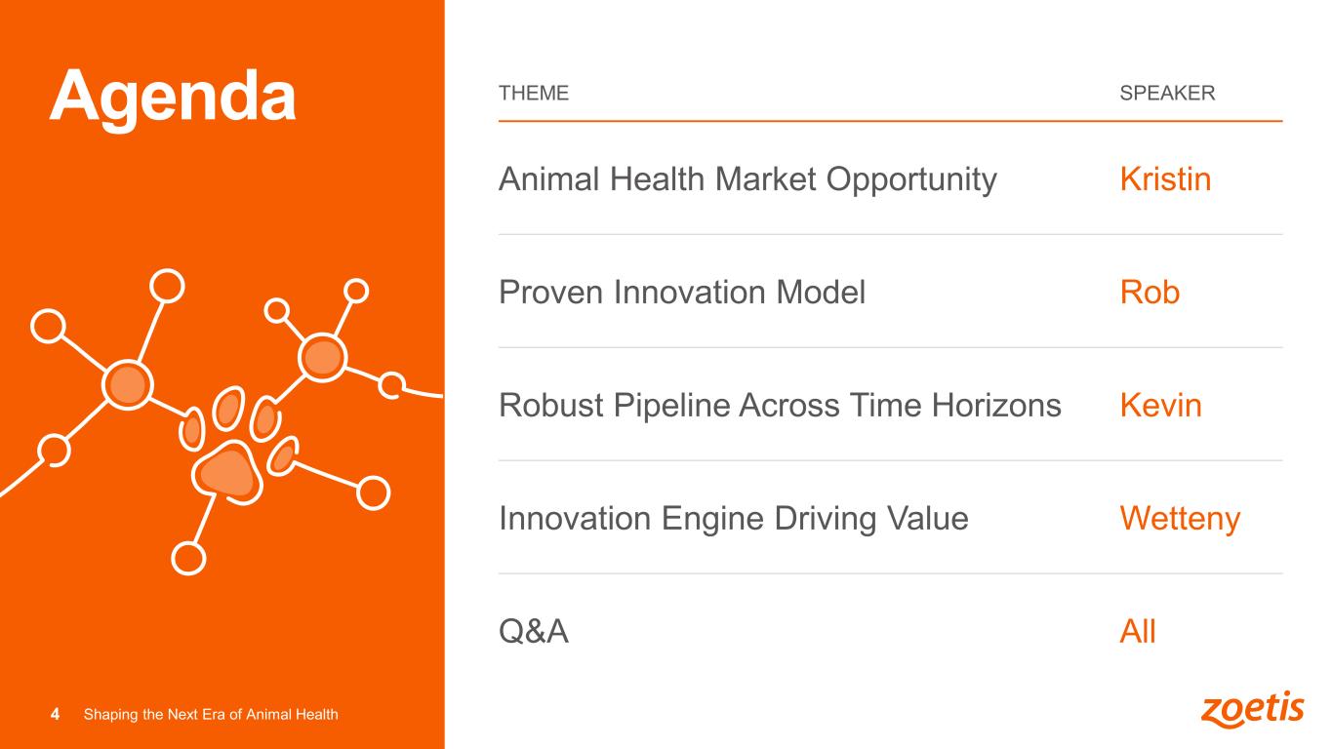Click the THEME column header
This screenshot has width=1332, height=749.
click(x=533, y=94)
